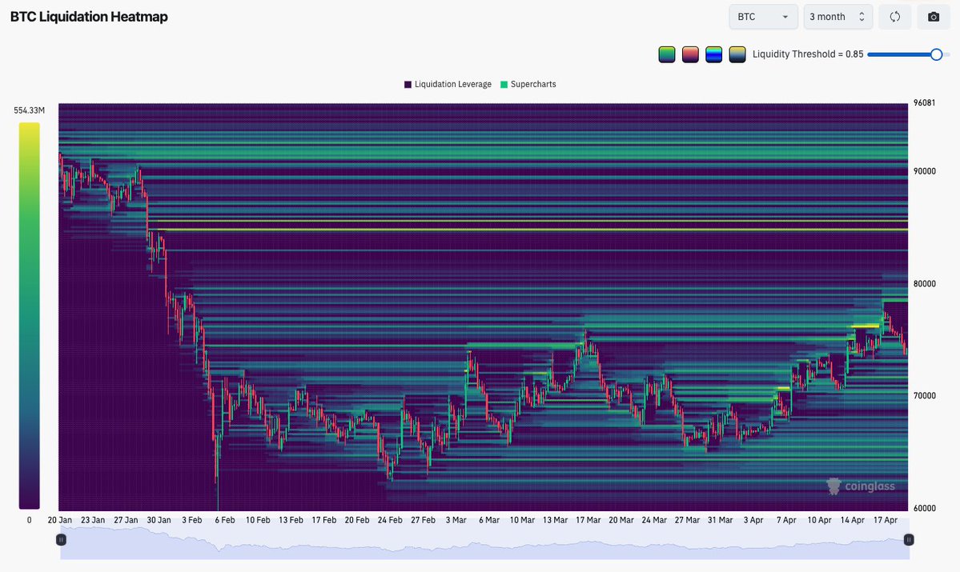Screen dimensions: 960x572
Task: Click the 17 Mar date label
Action: [588, 520]
